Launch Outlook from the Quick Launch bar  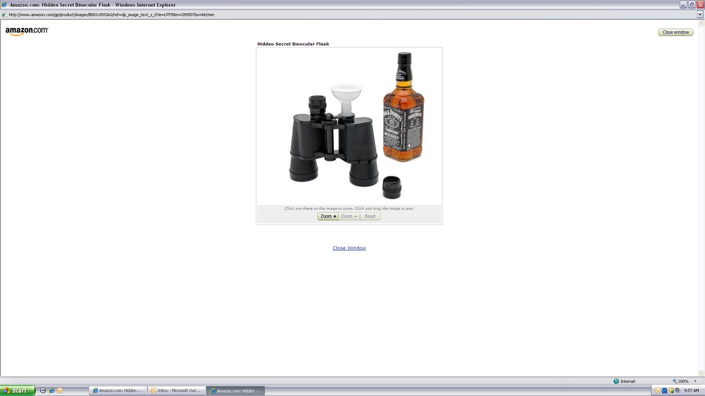coord(60,390)
